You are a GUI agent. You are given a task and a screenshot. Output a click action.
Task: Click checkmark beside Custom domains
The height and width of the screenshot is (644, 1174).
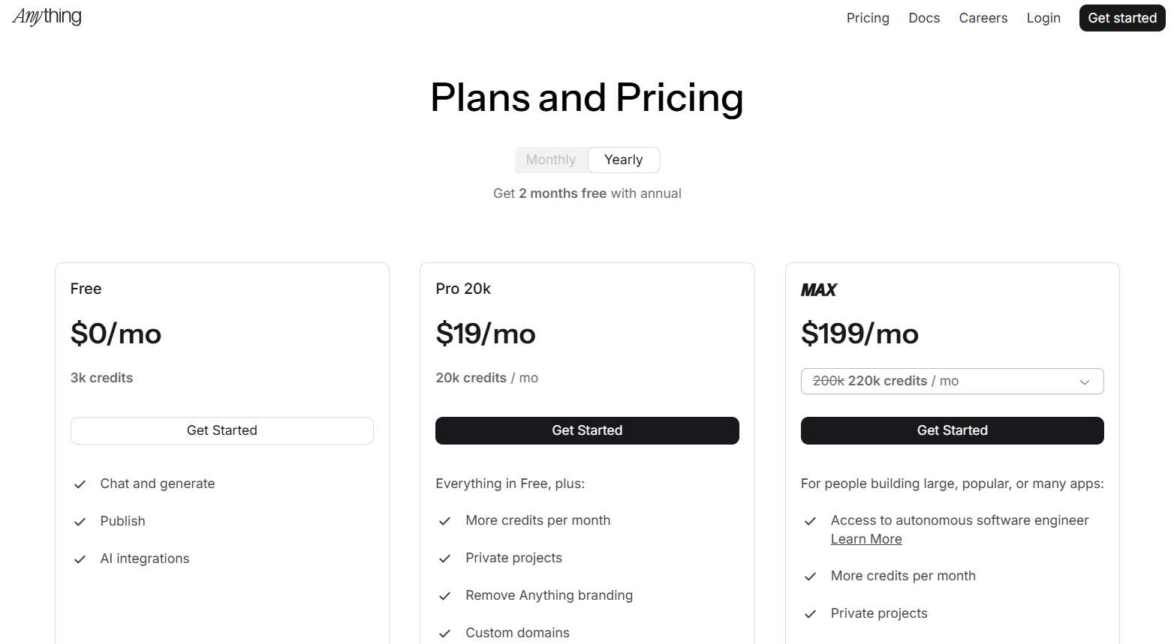coord(444,634)
